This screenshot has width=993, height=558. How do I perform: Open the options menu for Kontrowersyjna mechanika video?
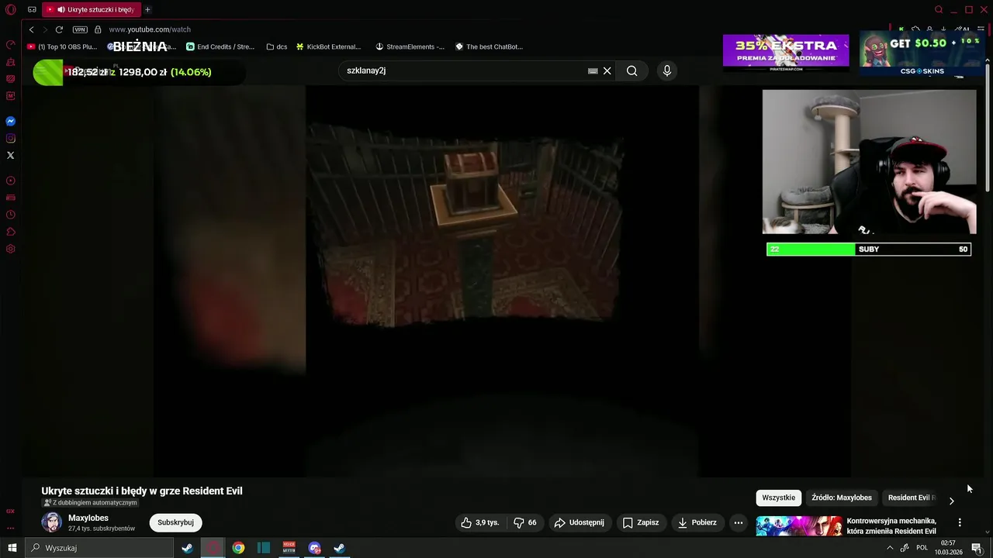(960, 523)
